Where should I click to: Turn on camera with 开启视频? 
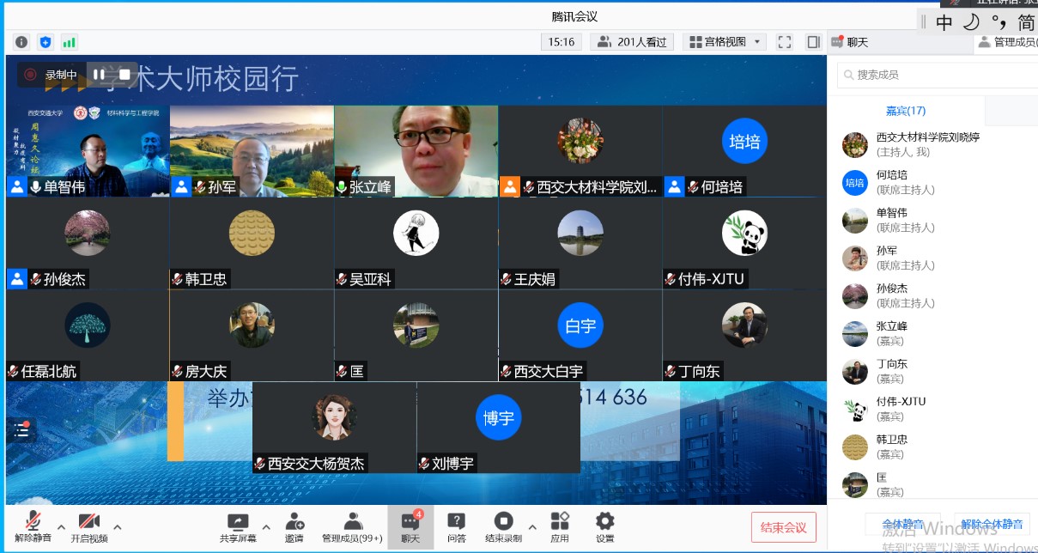[89, 526]
